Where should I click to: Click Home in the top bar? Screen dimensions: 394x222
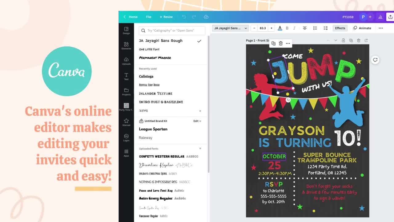tap(133, 17)
